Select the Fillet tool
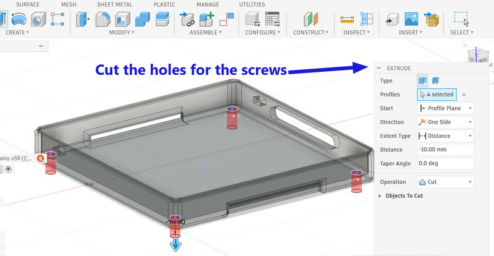Image resolution: width=494 pixels, height=256 pixels. pos(103,19)
